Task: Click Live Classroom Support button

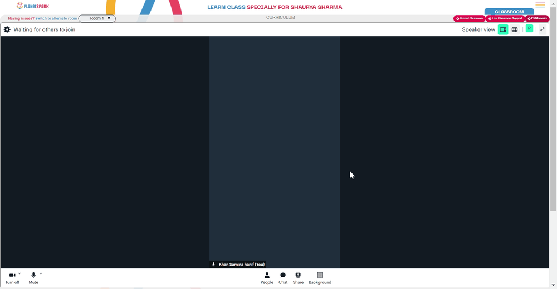Action: 505,18
